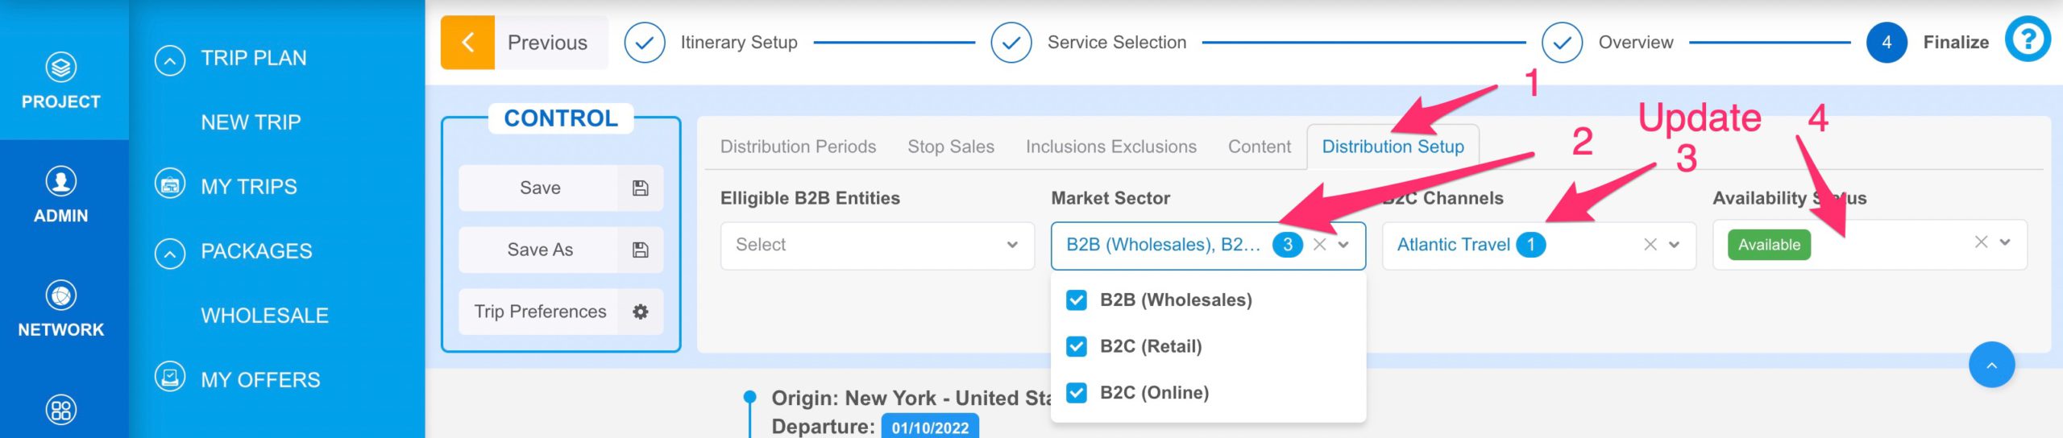Toggle the B2C (Online) checkbox
The height and width of the screenshot is (438, 2063).
[x=1077, y=393]
